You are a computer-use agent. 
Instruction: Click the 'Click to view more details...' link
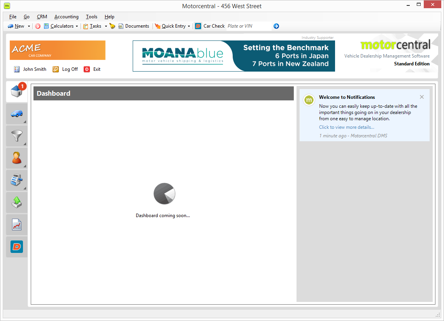pyautogui.click(x=347, y=127)
